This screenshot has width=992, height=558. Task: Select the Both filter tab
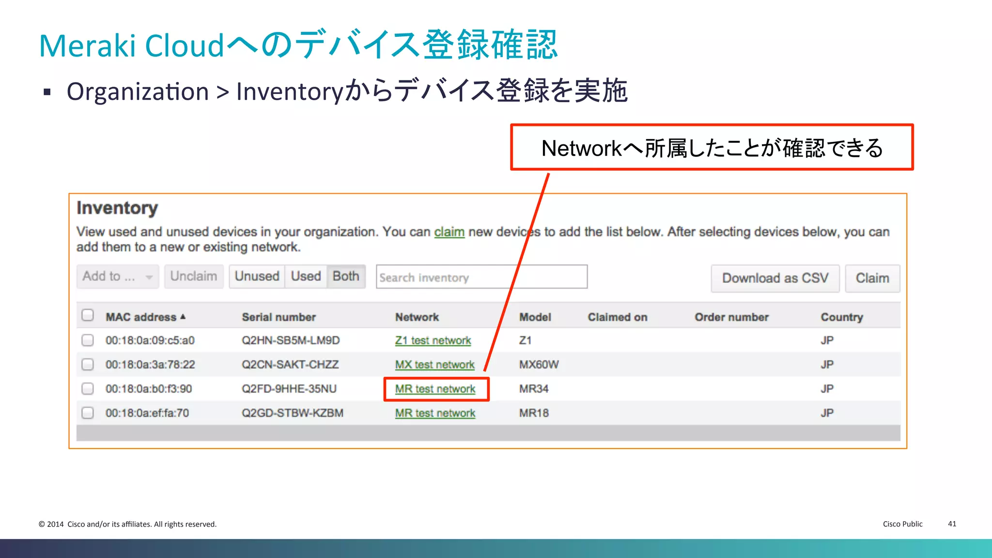[346, 277]
